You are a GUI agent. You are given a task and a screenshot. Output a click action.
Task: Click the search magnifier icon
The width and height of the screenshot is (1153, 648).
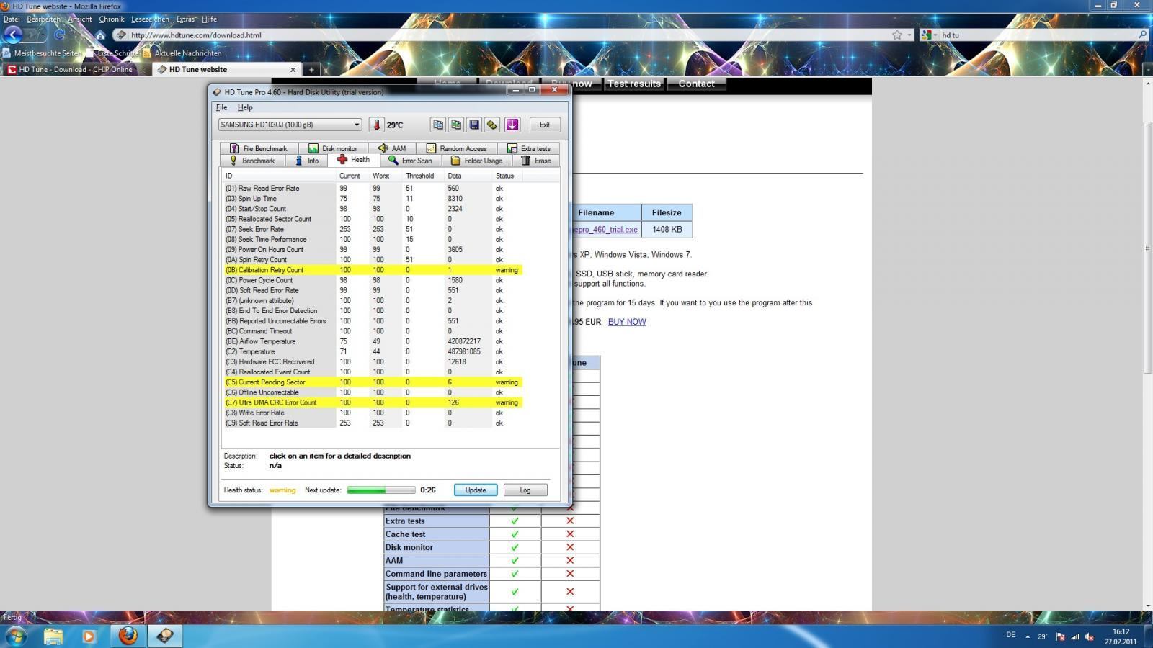pyautogui.click(x=1142, y=35)
